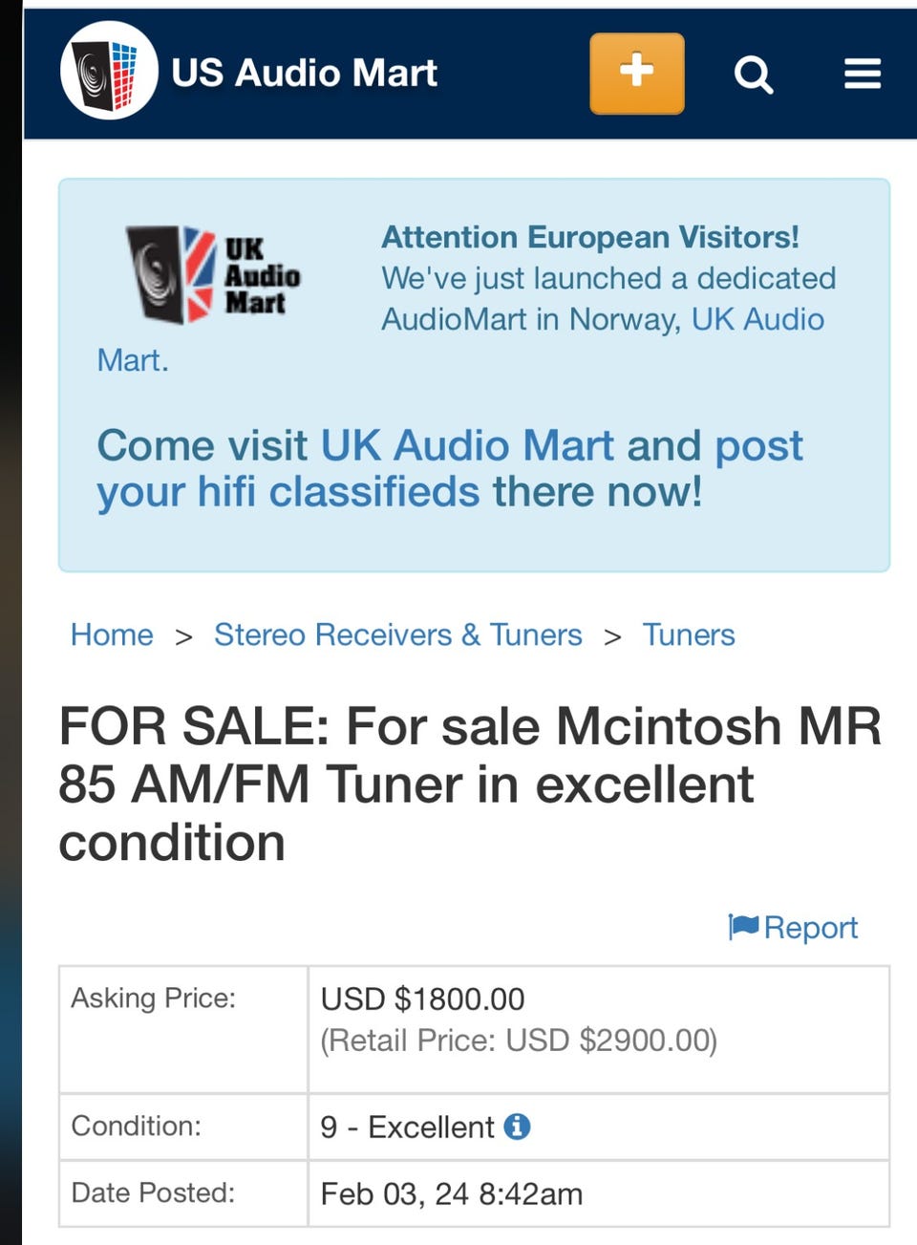Click the USD $1800.00 asking price
Viewport: 917px width, 1245px height.
click(422, 998)
